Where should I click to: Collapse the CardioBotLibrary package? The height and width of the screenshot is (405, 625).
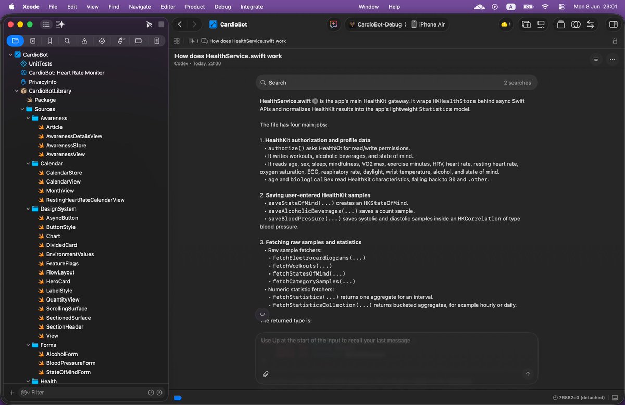tap(17, 91)
